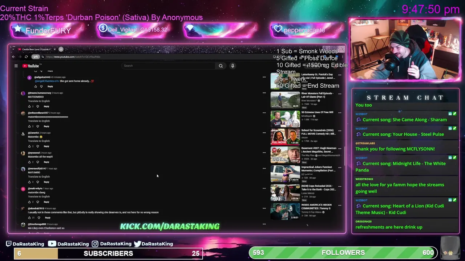Toggle the VPN badge in the address bar
Screen dimensions: 465x261
click(x=35, y=57)
